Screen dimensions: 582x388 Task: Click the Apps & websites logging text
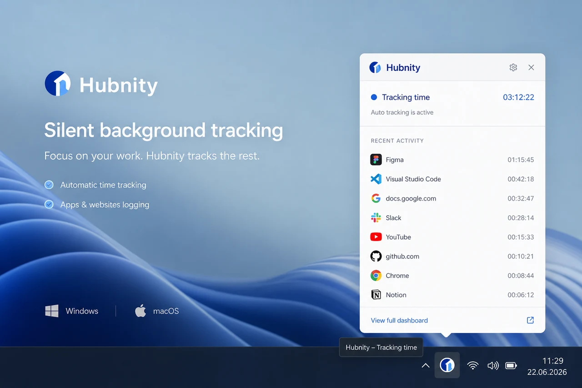click(x=105, y=205)
